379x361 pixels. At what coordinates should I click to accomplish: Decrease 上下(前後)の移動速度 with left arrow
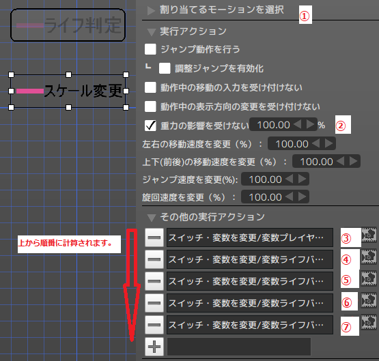(341, 161)
